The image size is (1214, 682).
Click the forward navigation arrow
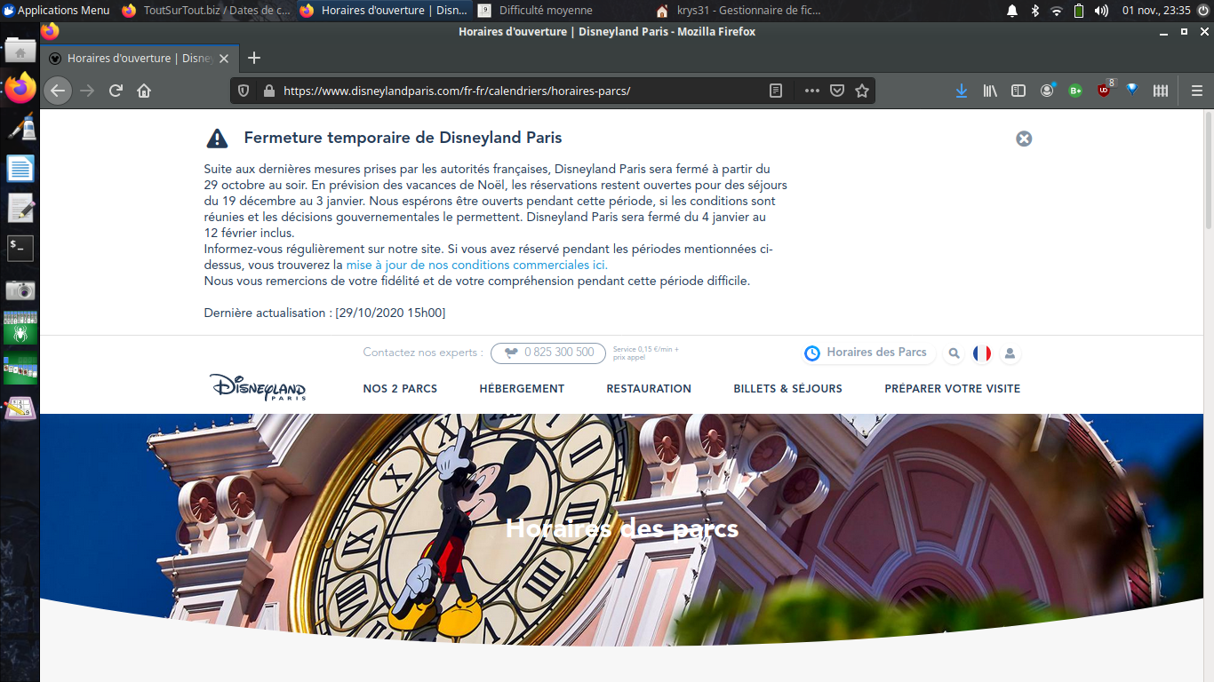tap(87, 91)
